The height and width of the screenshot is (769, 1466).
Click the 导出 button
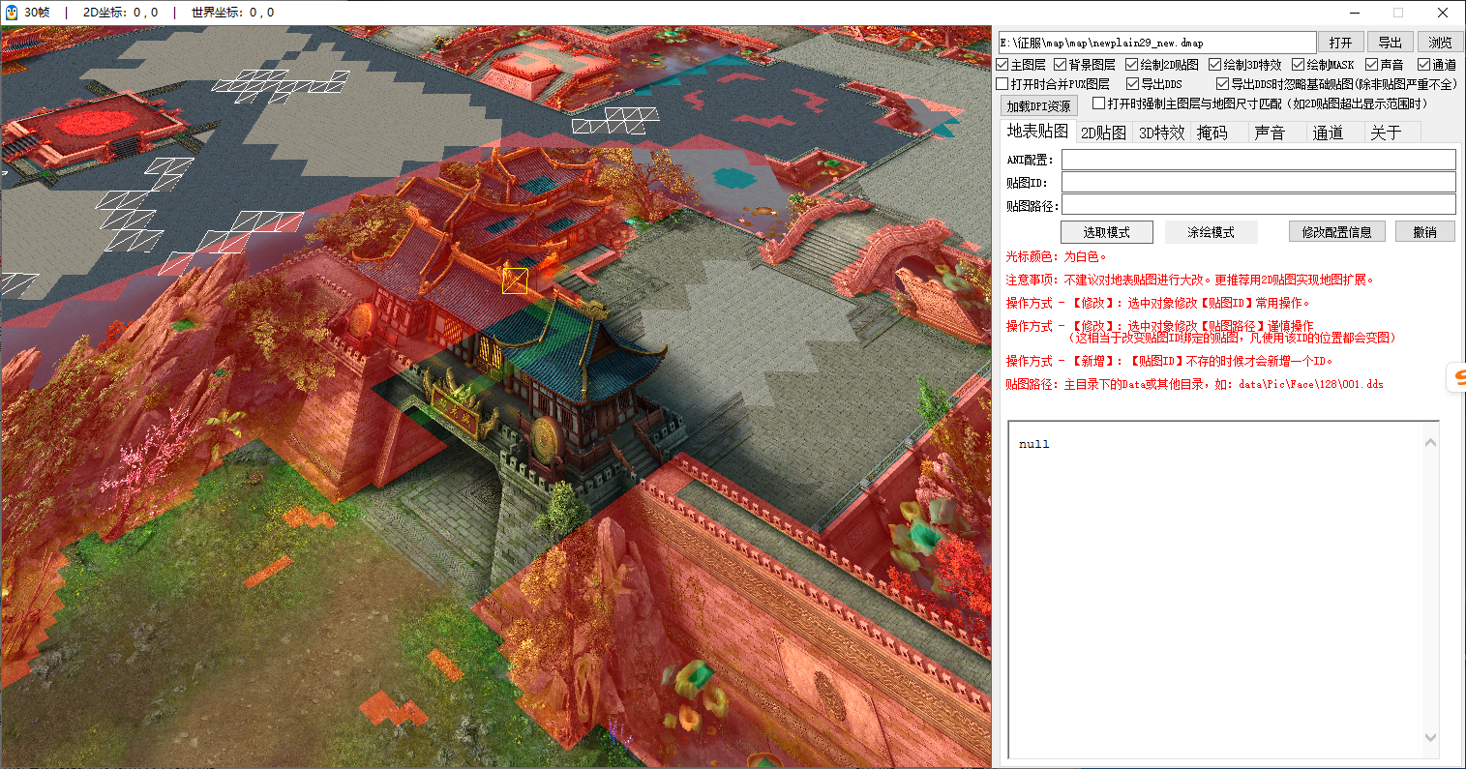click(1391, 43)
